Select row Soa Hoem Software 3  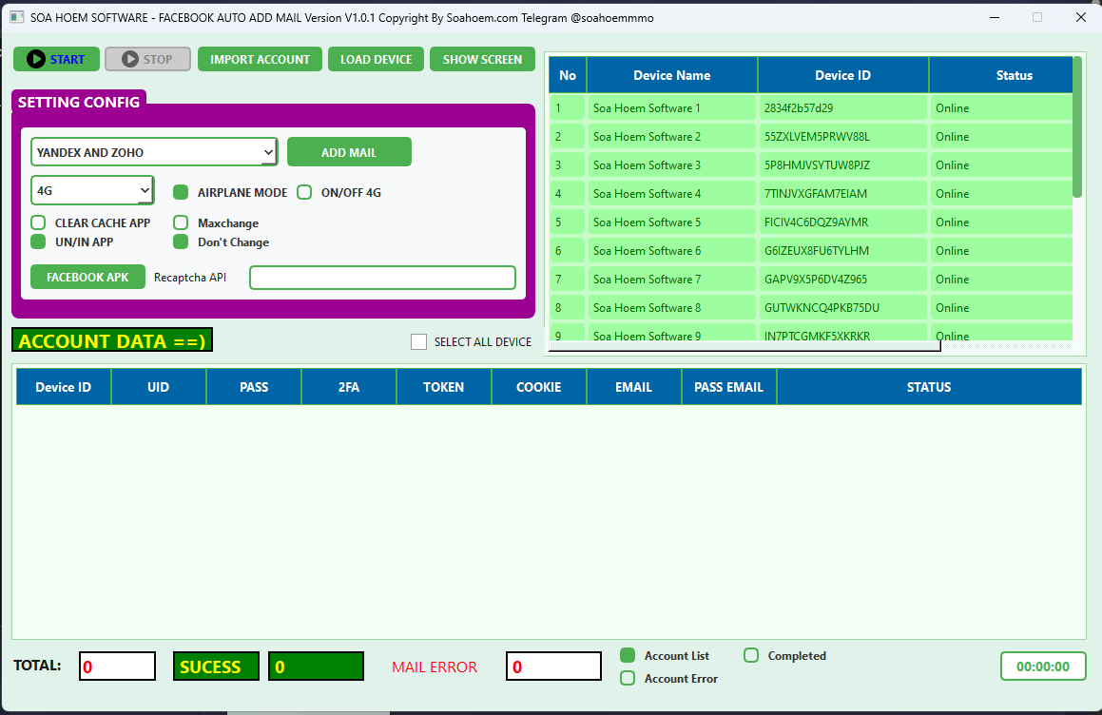(x=811, y=165)
